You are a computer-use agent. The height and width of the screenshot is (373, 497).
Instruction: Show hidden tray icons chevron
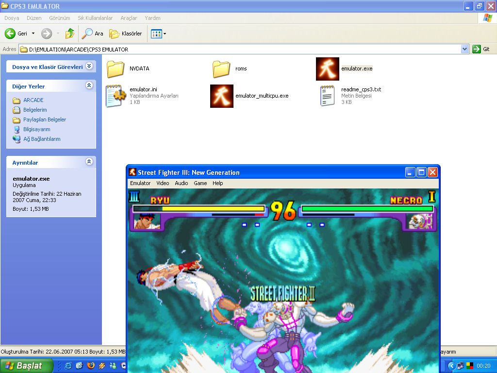tap(452, 366)
